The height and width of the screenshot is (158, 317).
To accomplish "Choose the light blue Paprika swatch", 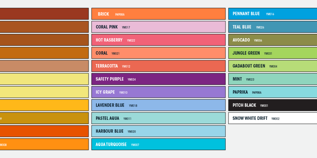I will [x=273, y=92].
